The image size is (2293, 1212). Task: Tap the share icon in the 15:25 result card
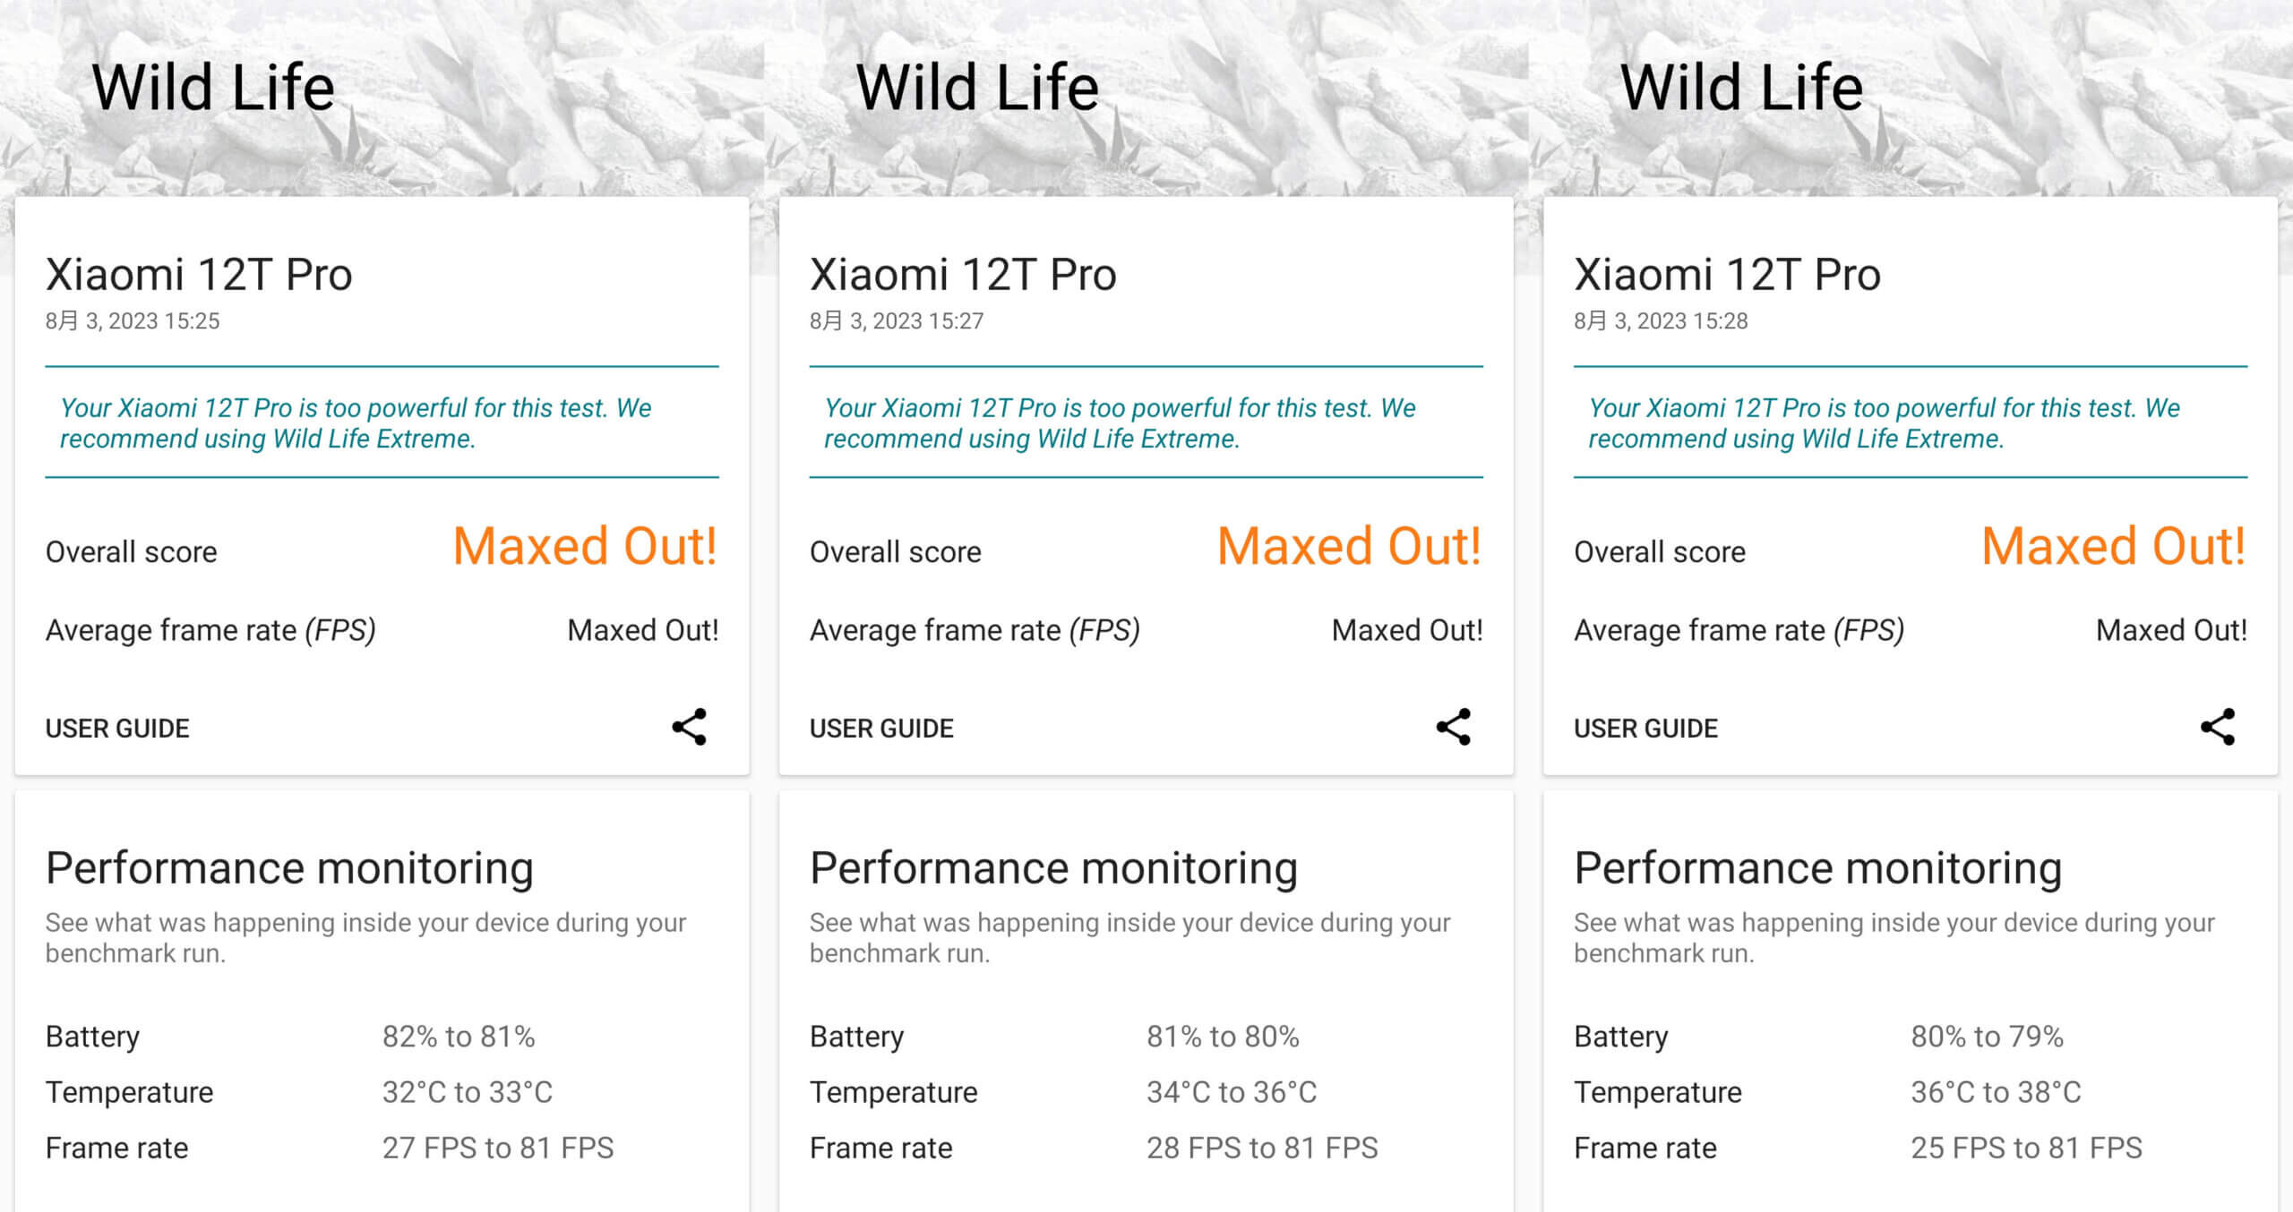point(689,727)
